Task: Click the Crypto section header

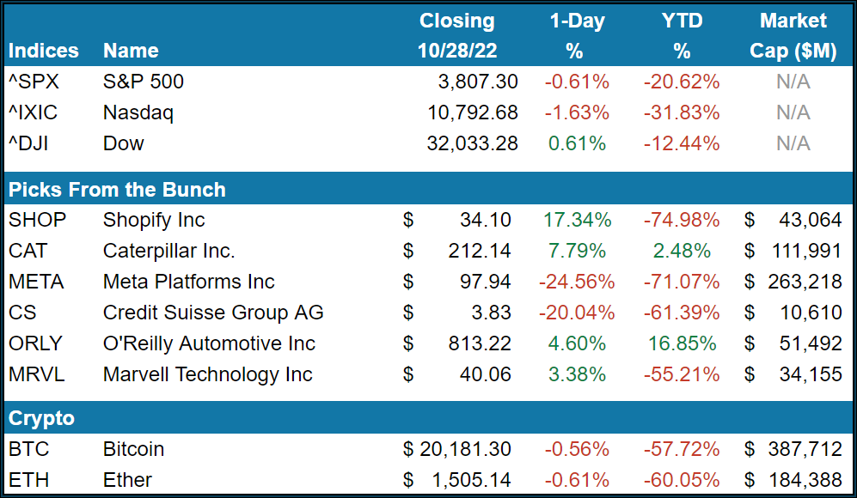Action: (x=41, y=419)
